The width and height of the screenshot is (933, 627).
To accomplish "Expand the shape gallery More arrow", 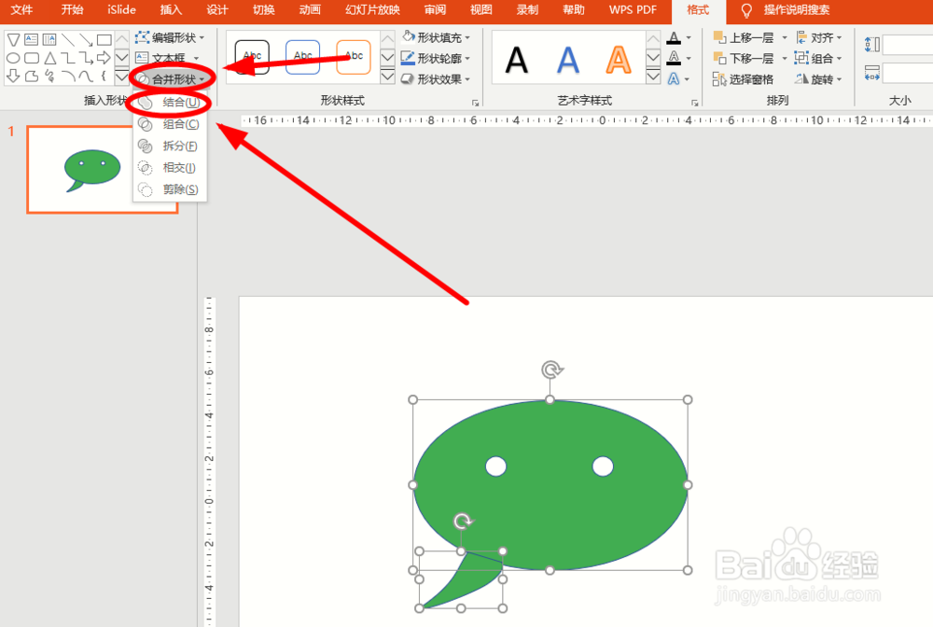I will coord(121,77).
